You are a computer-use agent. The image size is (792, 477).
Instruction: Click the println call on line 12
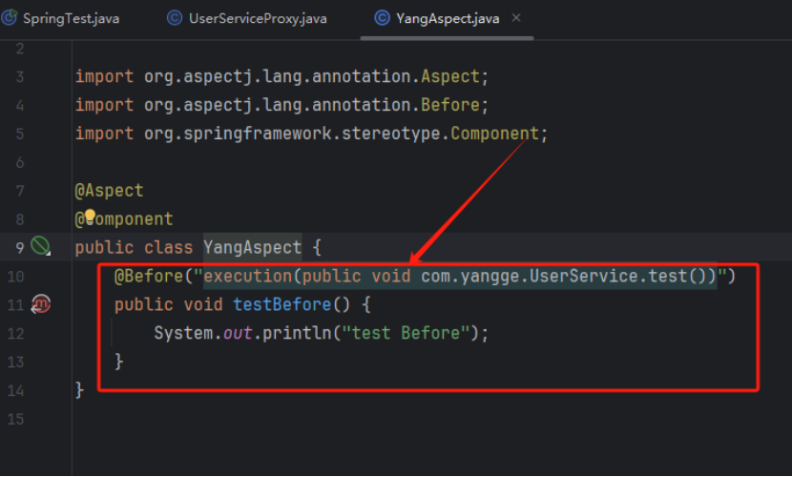[x=297, y=333]
